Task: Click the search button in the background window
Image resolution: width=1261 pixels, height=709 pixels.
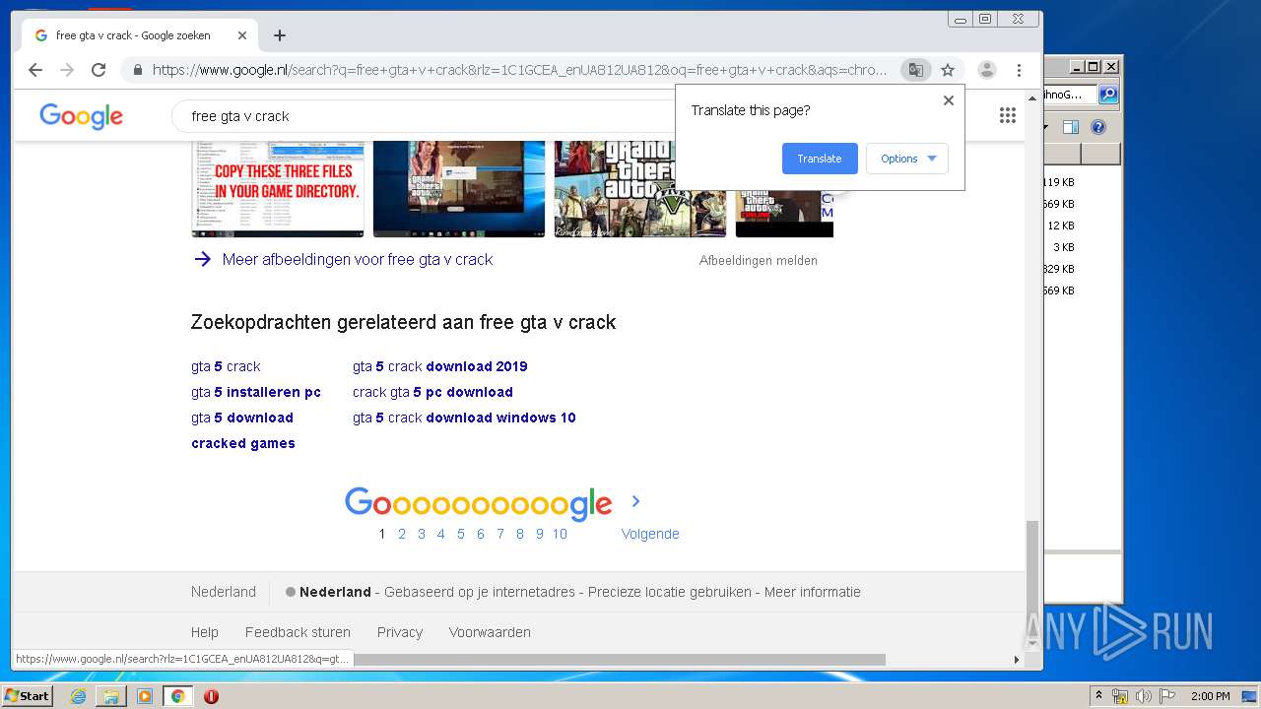Action: (x=1108, y=95)
